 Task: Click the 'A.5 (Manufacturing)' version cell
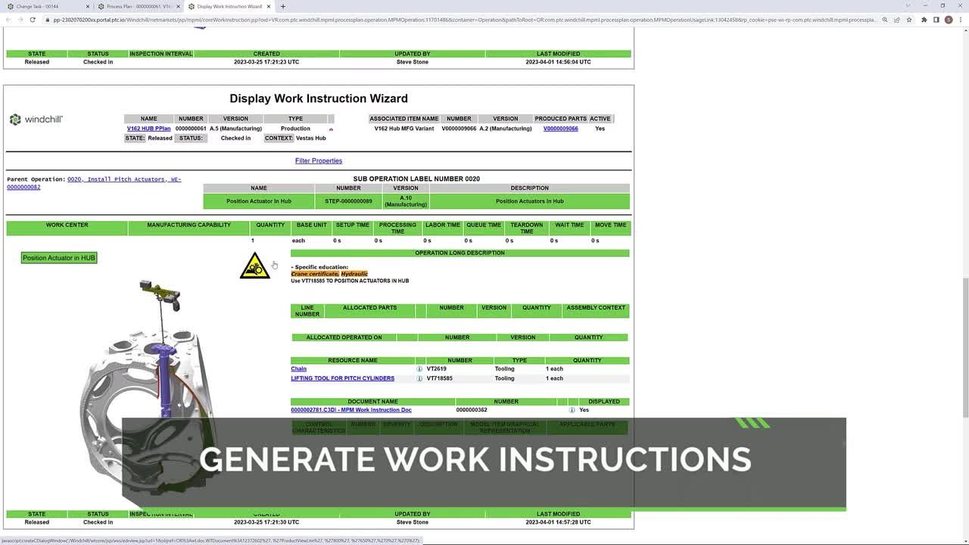[x=235, y=129]
